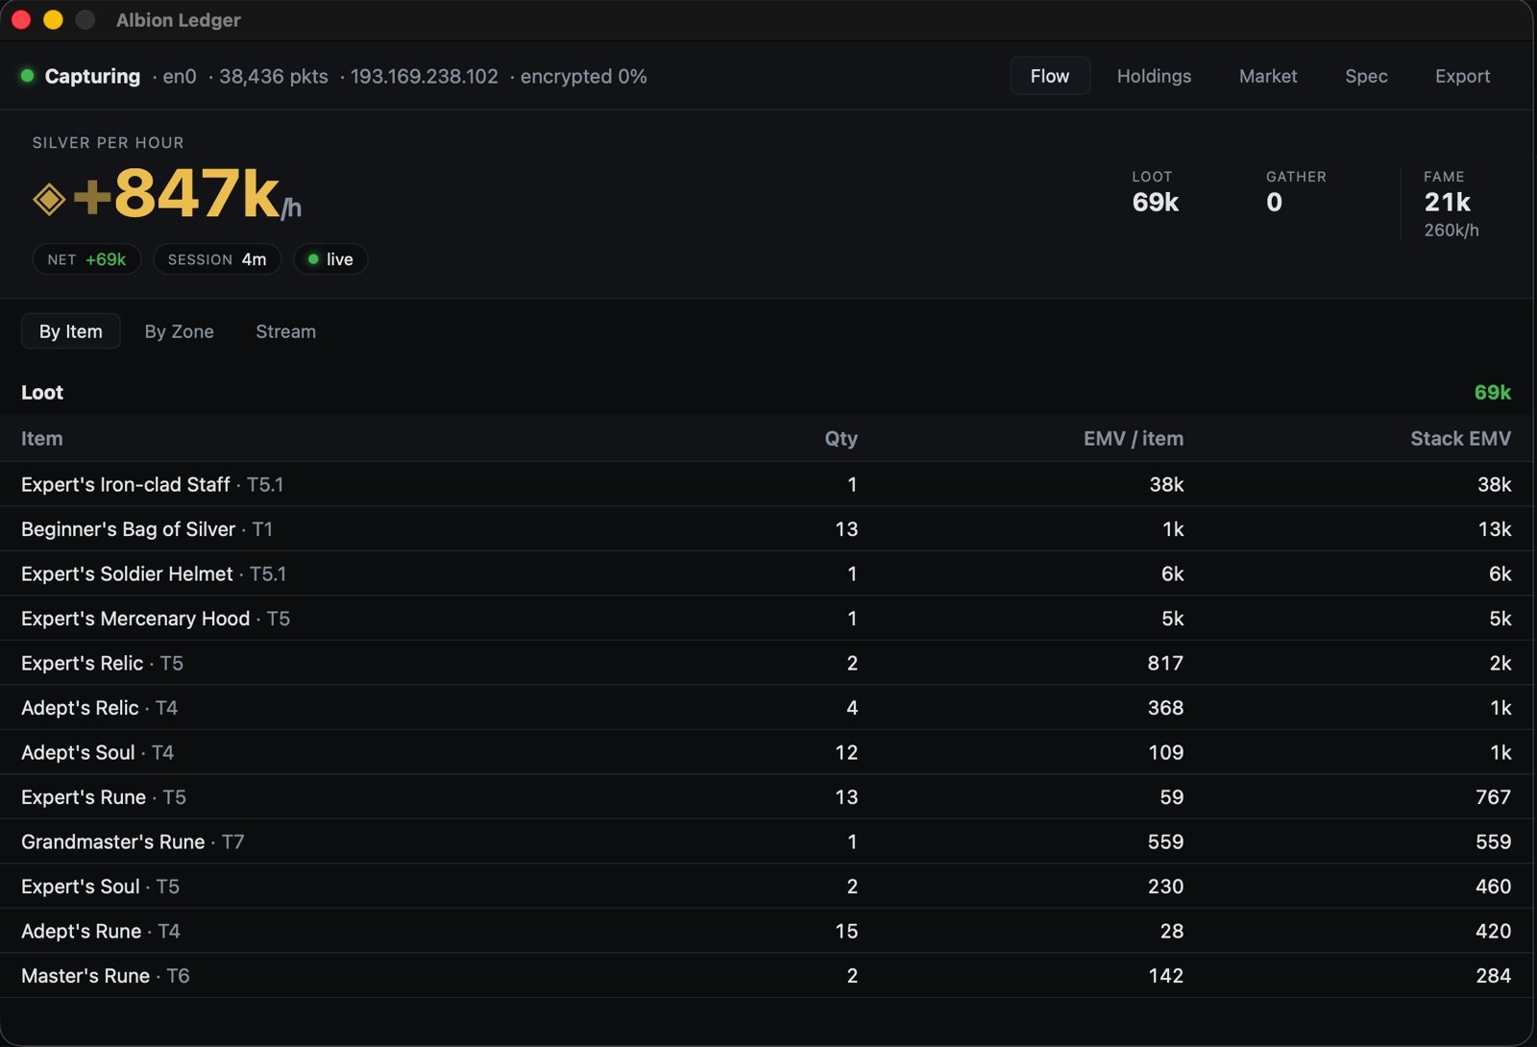Click the 260k/h fame rate
Image resolution: width=1537 pixels, height=1047 pixels.
pyautogui.click(x=1451, y=231)
